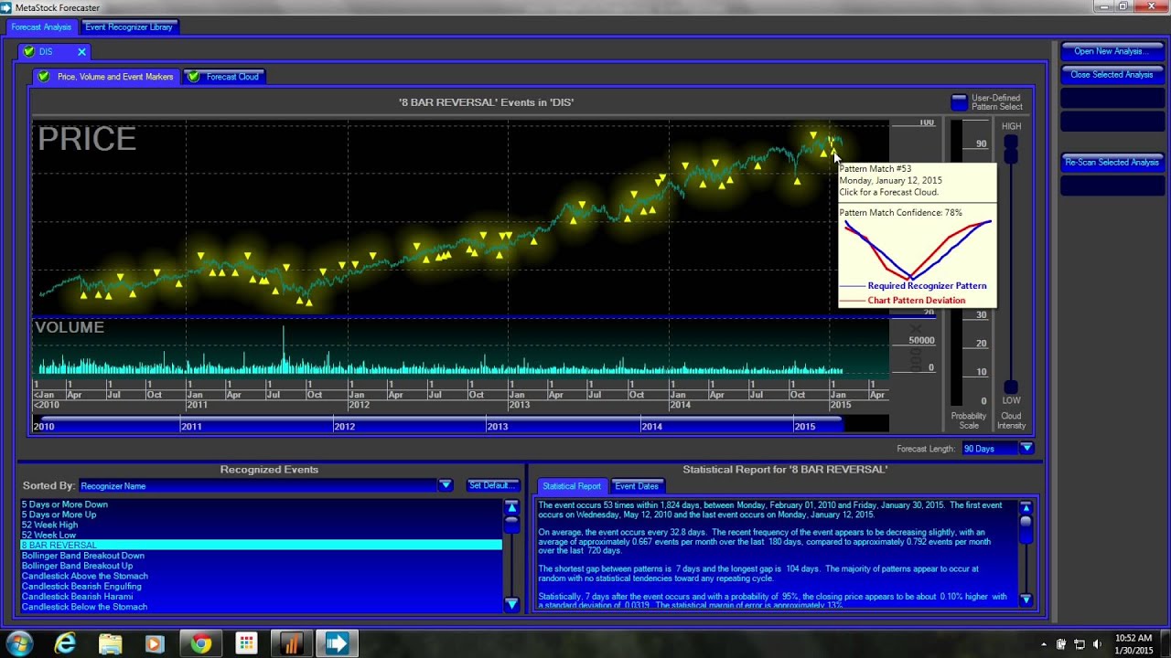This screenshot has height=658, width=1171.
Task: Switch to the orange chart MetaStock taskbar icon
Action: pos(291,643)
